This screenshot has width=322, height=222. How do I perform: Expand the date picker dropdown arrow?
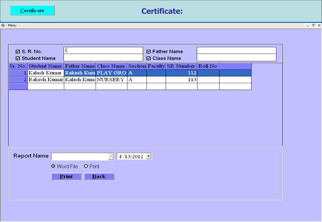tap(149, 156)
